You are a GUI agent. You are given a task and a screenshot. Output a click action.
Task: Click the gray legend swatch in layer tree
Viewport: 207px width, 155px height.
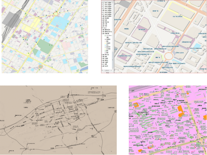(x=105, y=39)
